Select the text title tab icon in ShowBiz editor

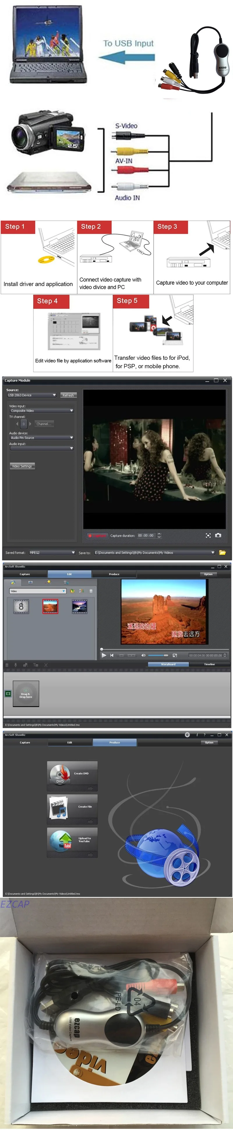[66, 582]
